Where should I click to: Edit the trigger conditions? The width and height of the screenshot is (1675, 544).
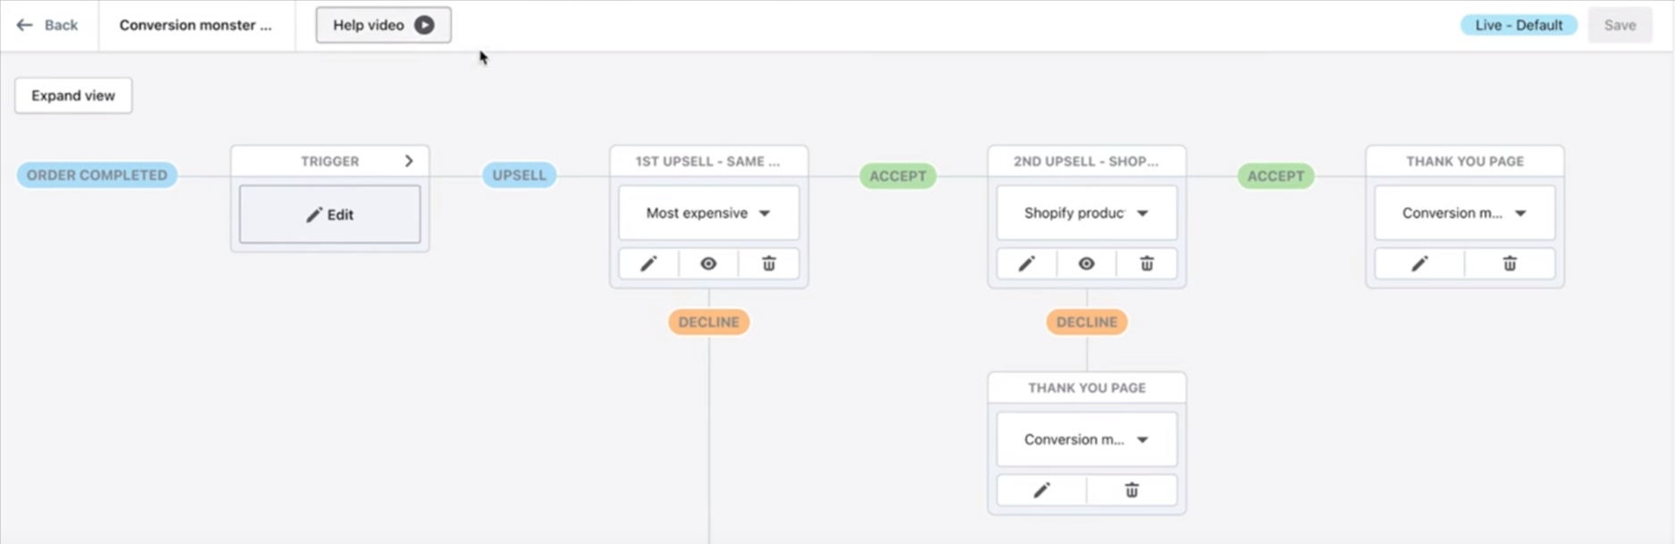coord(329,215)
